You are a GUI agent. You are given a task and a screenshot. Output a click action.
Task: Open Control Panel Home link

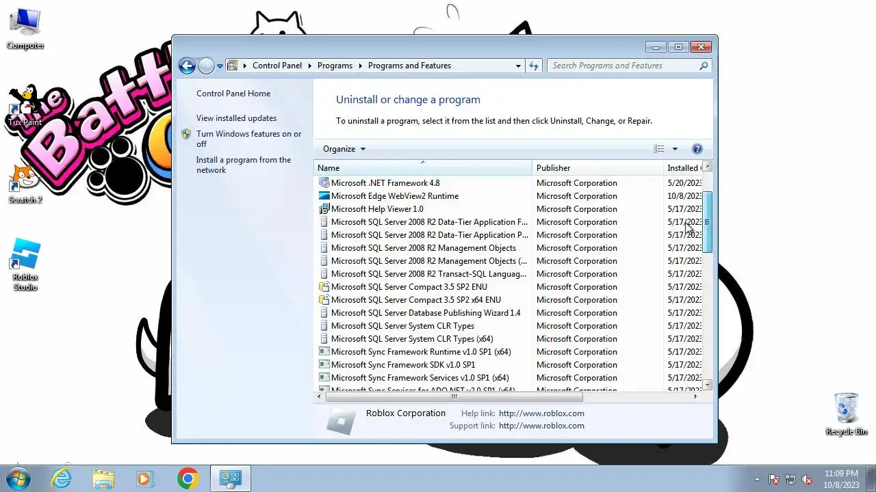(x=233, y=94)
